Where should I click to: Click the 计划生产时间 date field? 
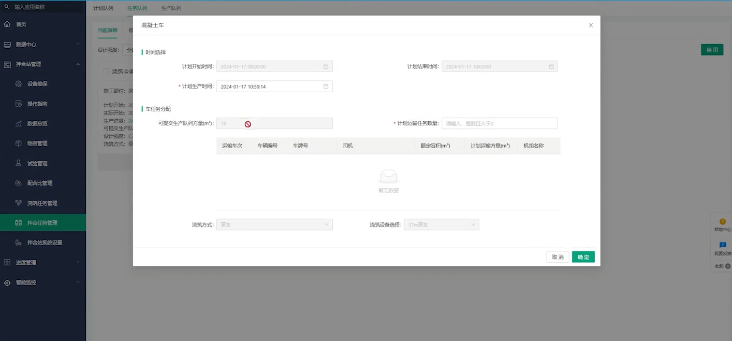click(274, 87)
